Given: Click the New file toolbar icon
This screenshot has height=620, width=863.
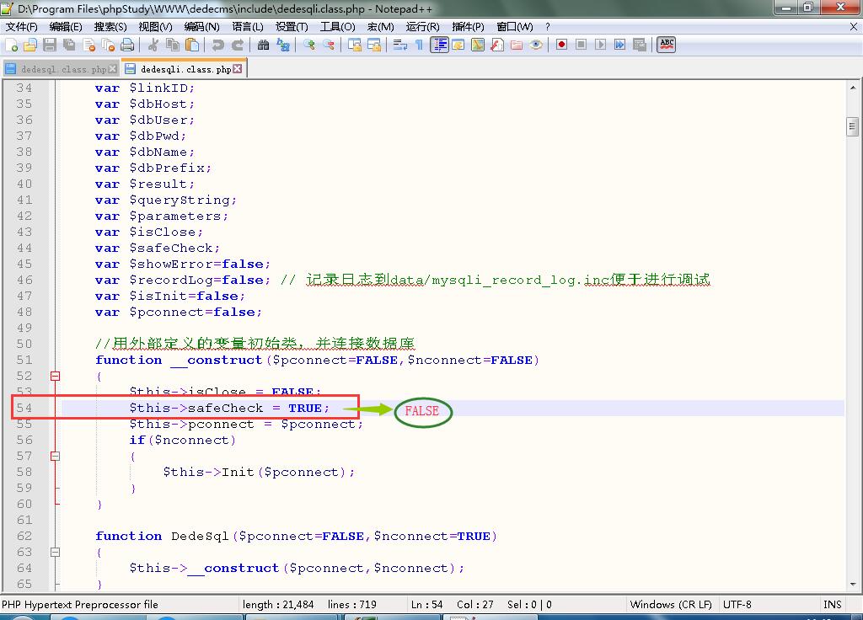Looking at the screenshot, I should [11, 45].
